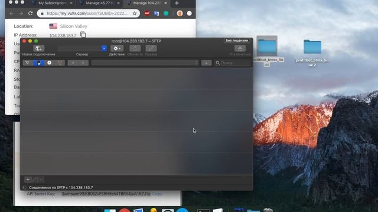Switch to My Subscriptions browser tab
The width and height of the screenshot is (378, 212).
coord(52,3)
